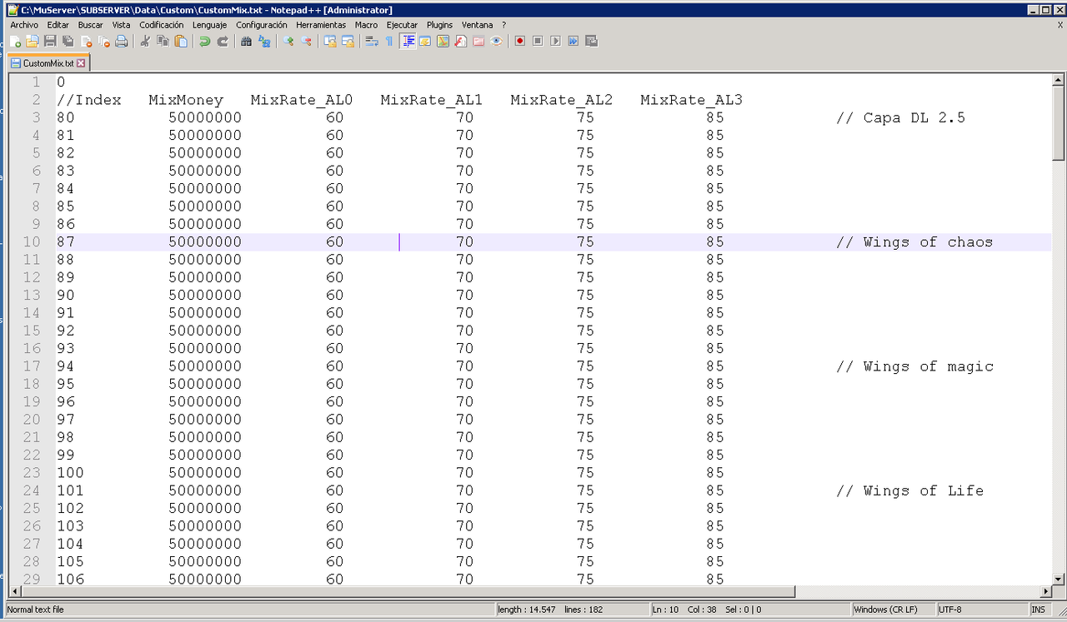Click the horizontal scrollbar right arrow

tap(1044, 592)
